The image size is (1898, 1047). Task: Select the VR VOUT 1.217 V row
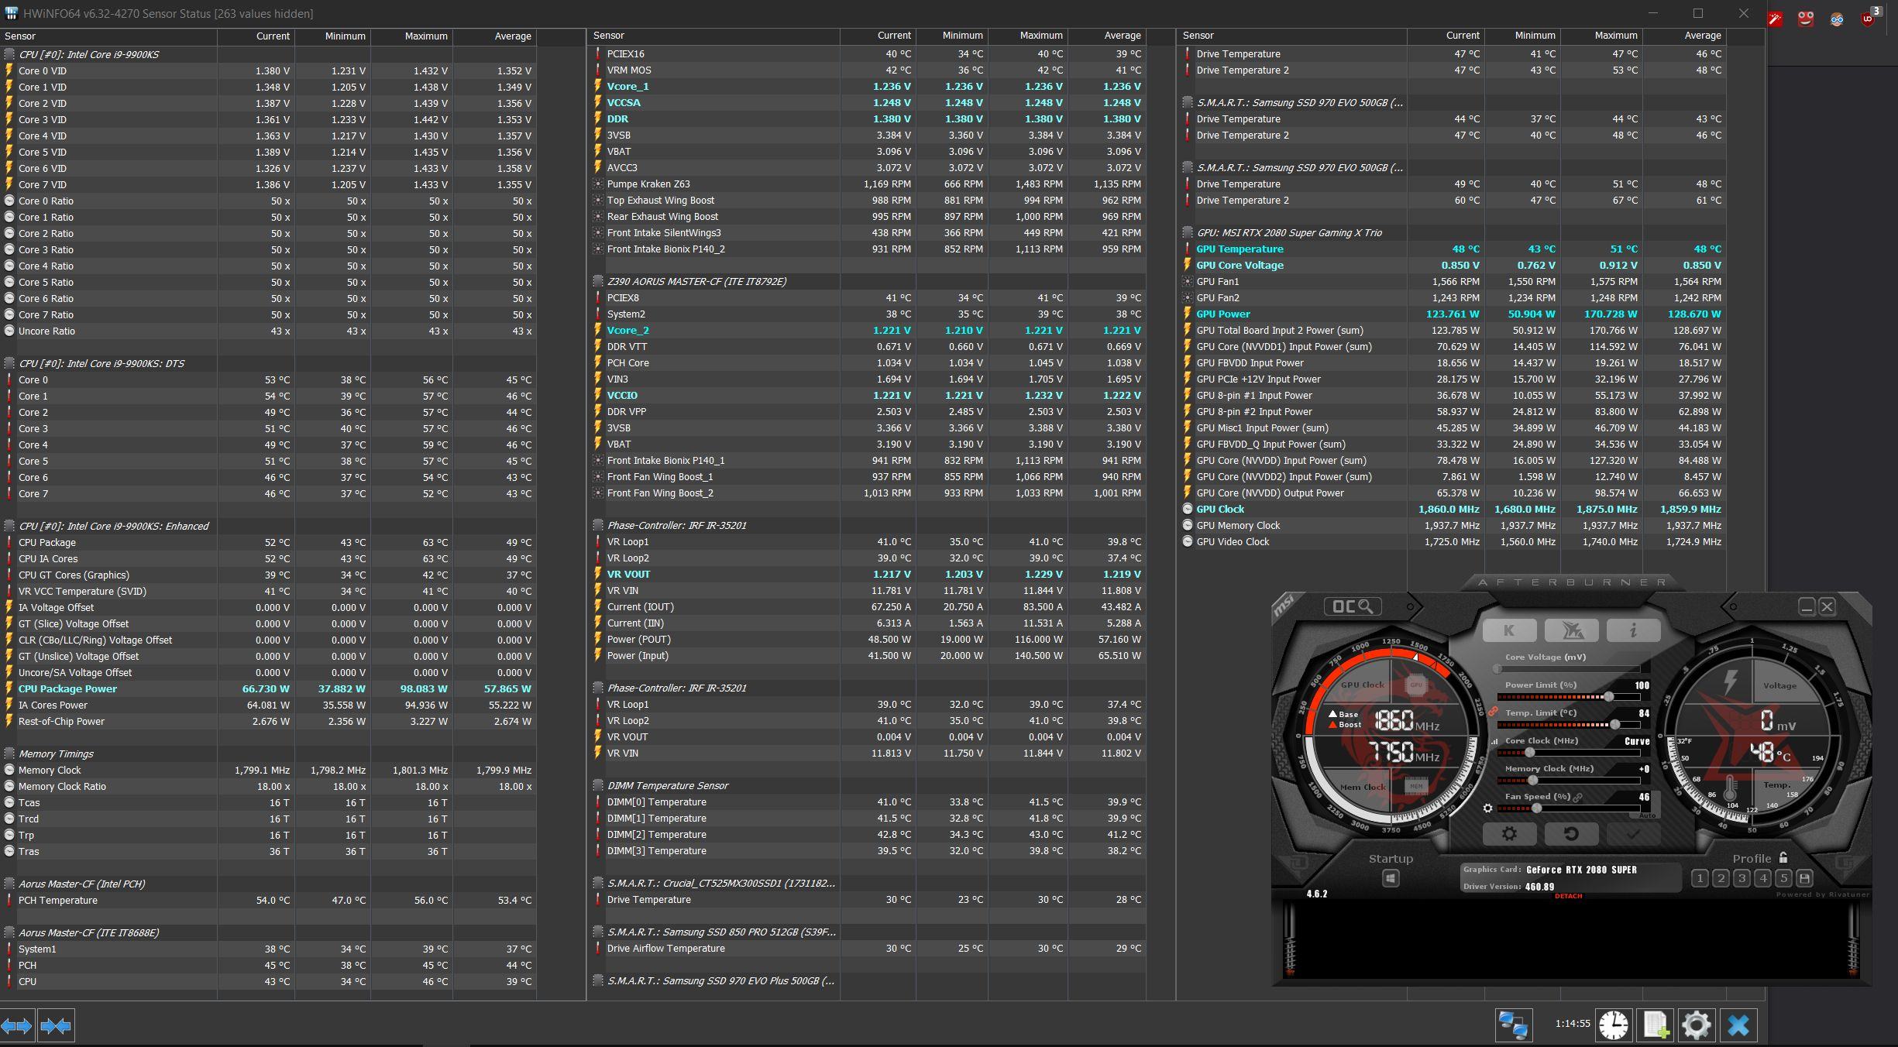click(868, 574)
